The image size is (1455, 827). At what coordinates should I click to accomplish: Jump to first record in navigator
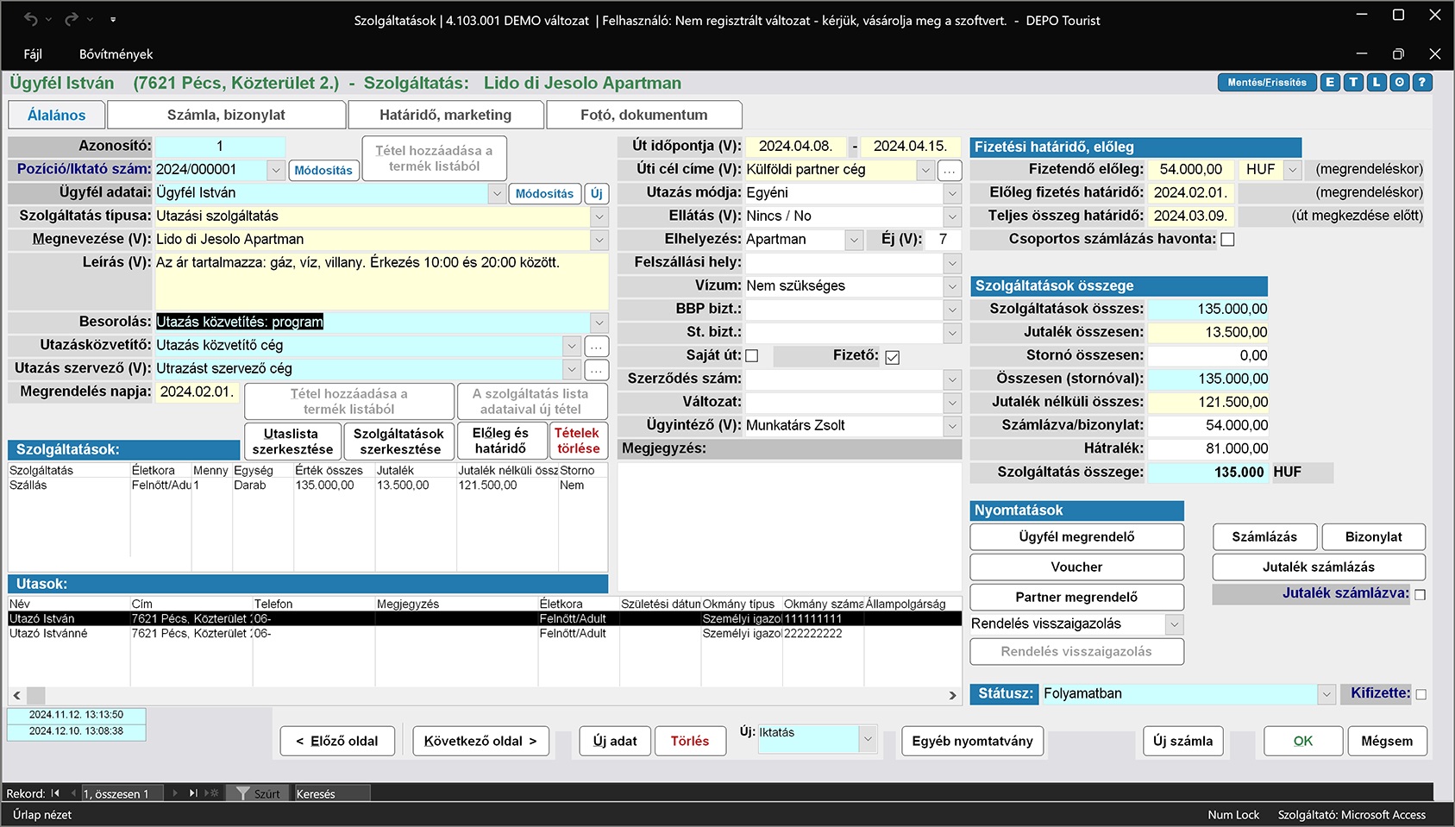(x=56, y=793)
